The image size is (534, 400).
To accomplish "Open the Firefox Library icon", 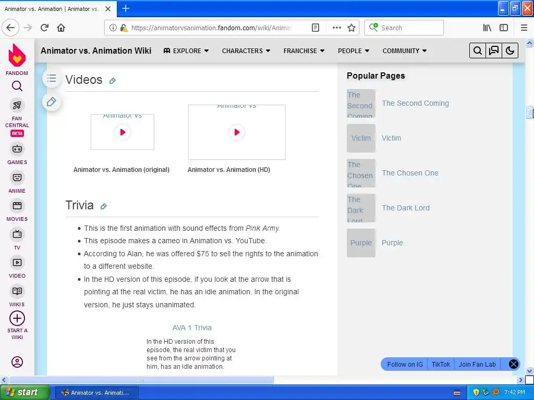I will coord(487,28).
